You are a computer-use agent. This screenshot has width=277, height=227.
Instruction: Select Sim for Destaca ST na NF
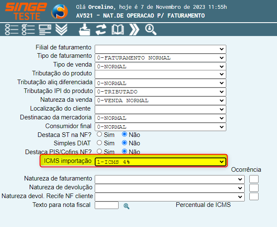99,134
